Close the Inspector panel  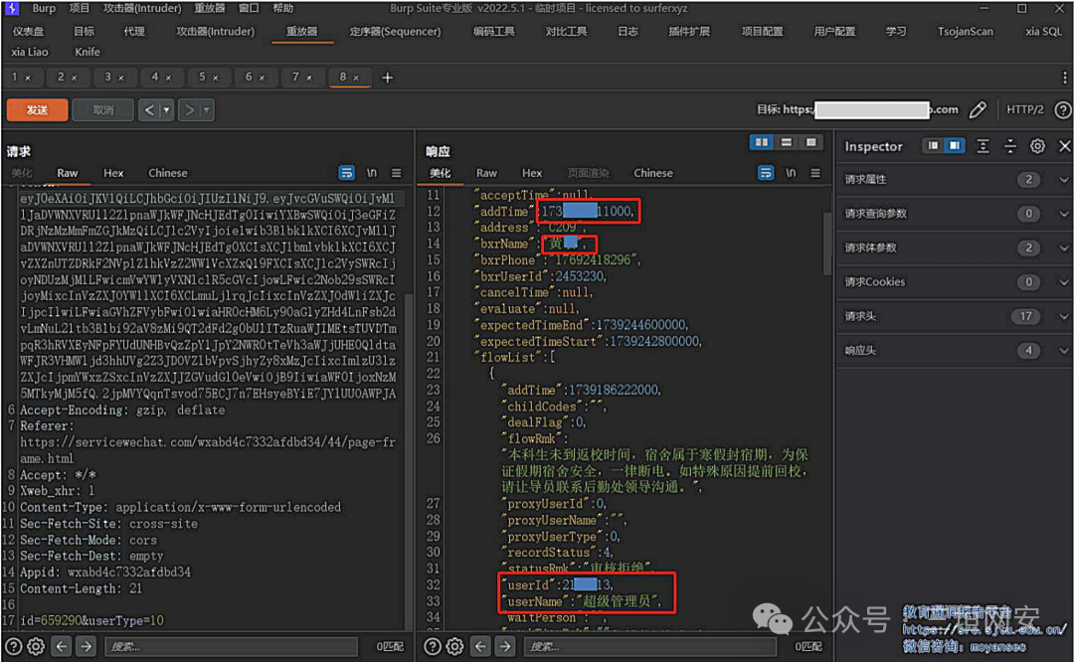click(1064, 146)
